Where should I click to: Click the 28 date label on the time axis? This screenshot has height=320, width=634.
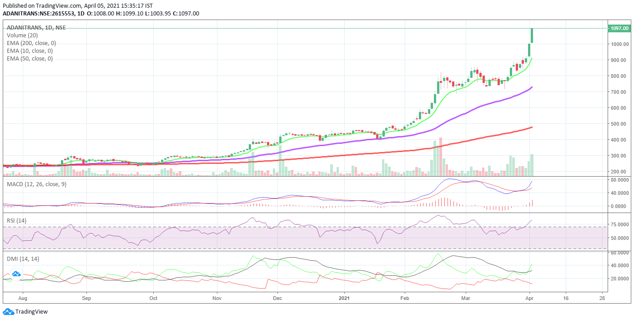pyautogui.click(x=602, y=299)
